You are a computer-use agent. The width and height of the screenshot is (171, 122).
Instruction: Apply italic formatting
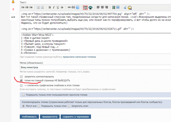tap(54, 7)
